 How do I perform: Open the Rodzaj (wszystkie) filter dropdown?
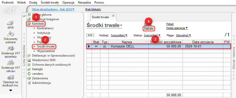pos(119,35)
